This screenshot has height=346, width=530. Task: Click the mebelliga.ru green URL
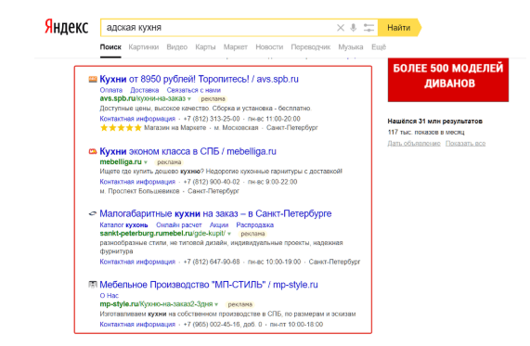(x=121, y=161)
